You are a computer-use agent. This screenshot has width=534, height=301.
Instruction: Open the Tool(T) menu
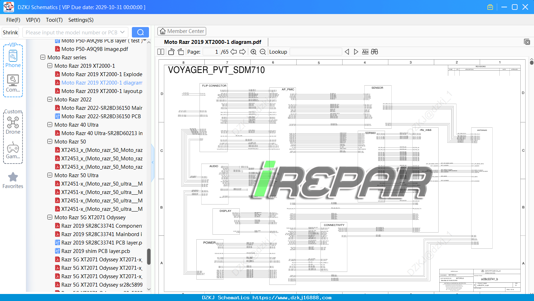pos(54,20)
